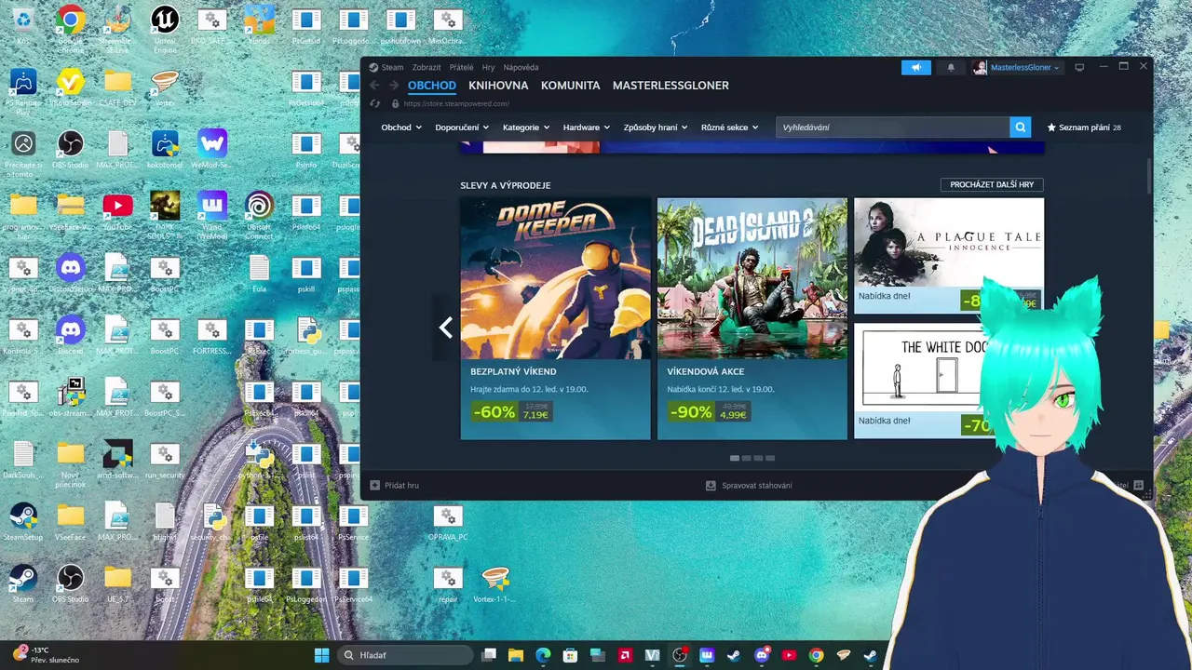Click the store.steampowered.com URL text
This screenshot has height=670, width=1192.
456,104
